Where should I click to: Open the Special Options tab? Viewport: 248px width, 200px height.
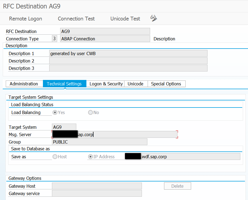[x=167, y=84]
